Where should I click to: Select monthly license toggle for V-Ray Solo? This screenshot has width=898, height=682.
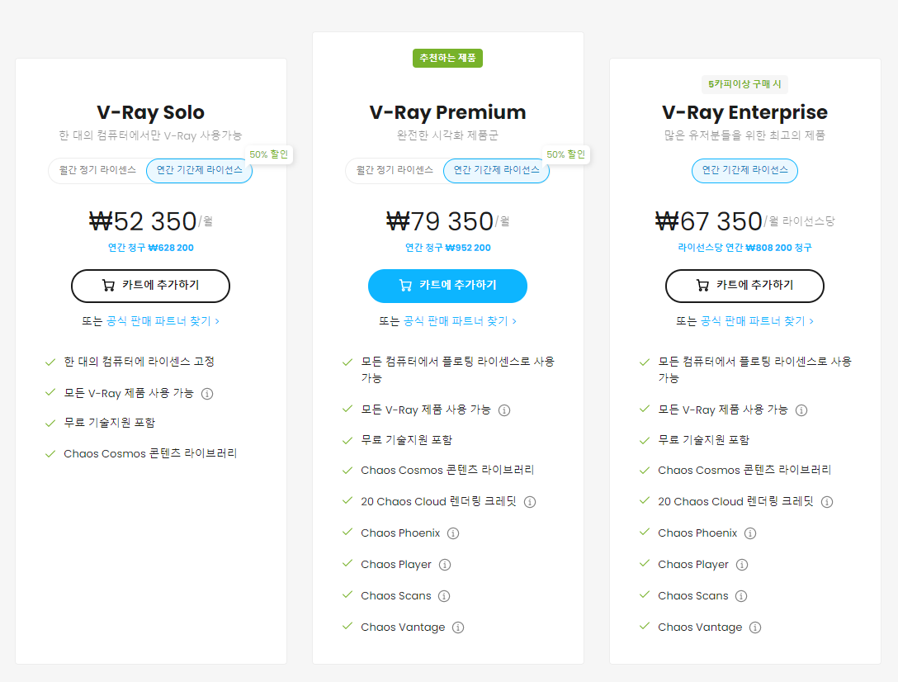97,171
